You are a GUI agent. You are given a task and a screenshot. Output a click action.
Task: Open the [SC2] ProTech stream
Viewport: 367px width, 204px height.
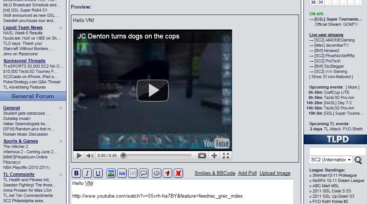(327, 61)
